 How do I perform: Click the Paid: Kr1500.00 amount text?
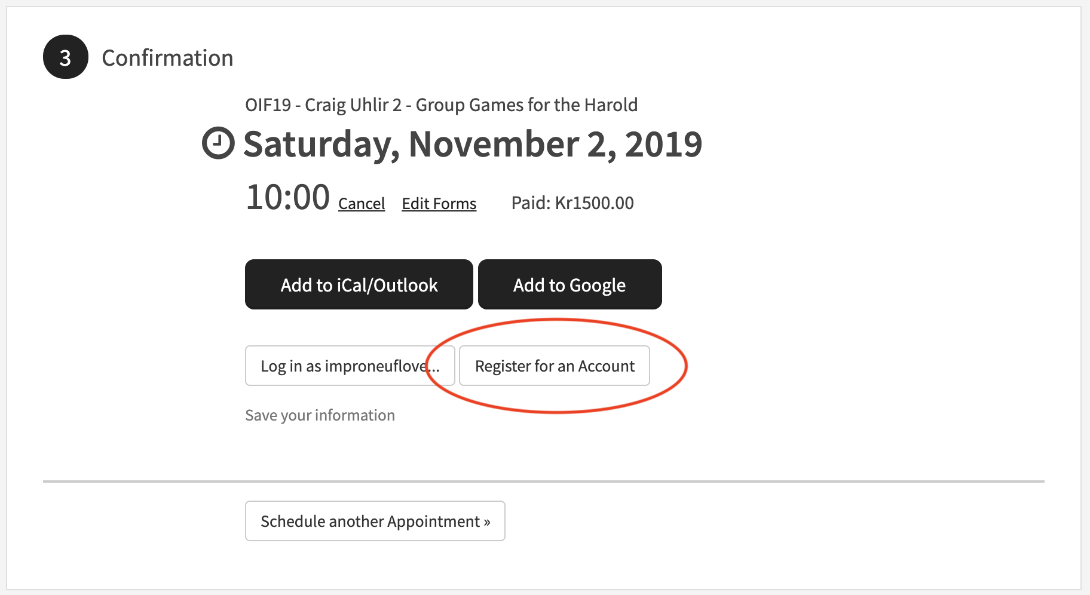[572, 203]
